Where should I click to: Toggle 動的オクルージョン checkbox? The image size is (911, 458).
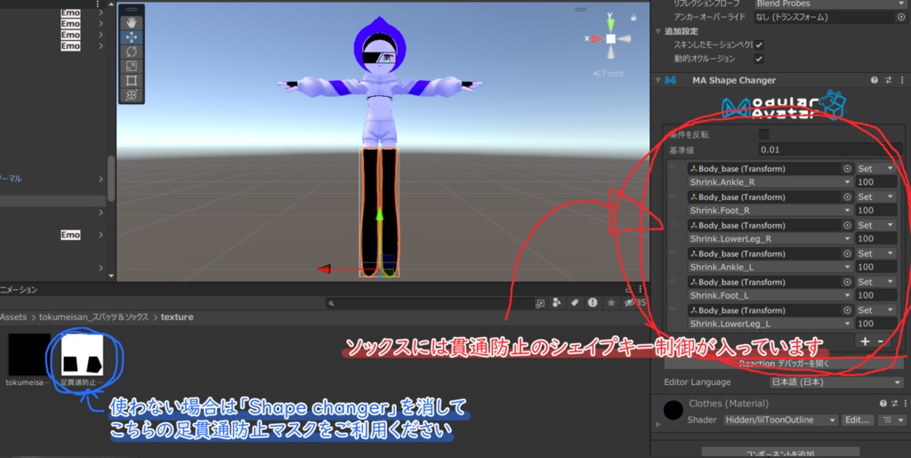[759, 59]
